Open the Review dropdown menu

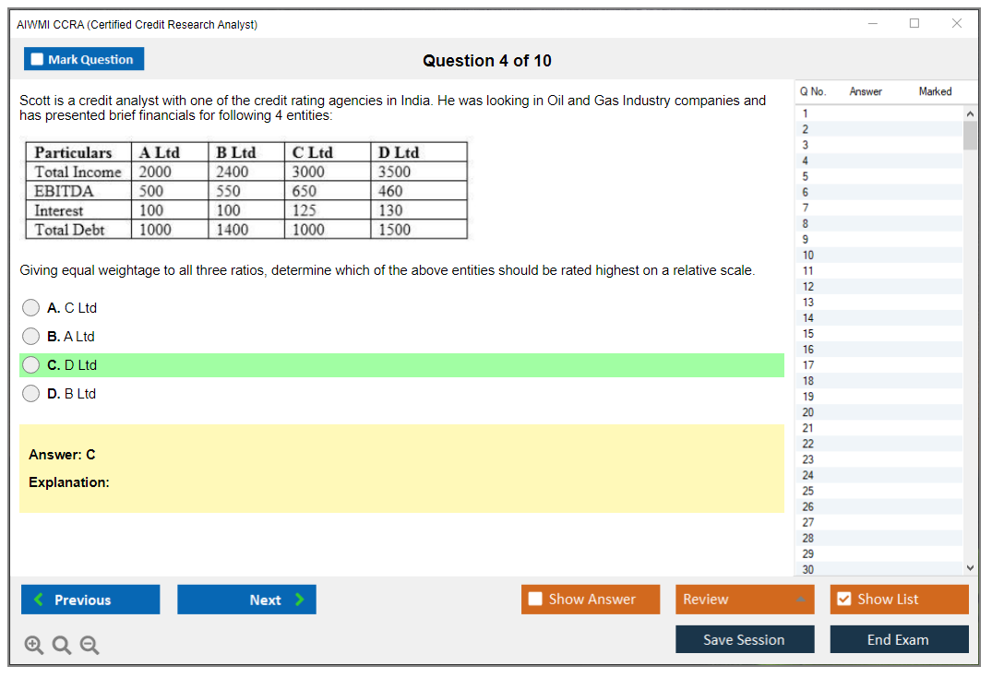point(800,600)
